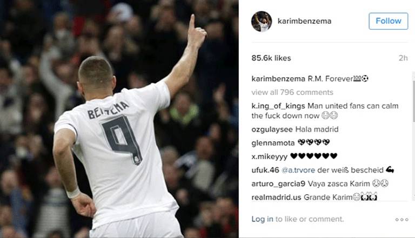Open karimbenzema username in the header
Image resolution: width=415 pixels, height=238 pixels.
coord(304,21)
